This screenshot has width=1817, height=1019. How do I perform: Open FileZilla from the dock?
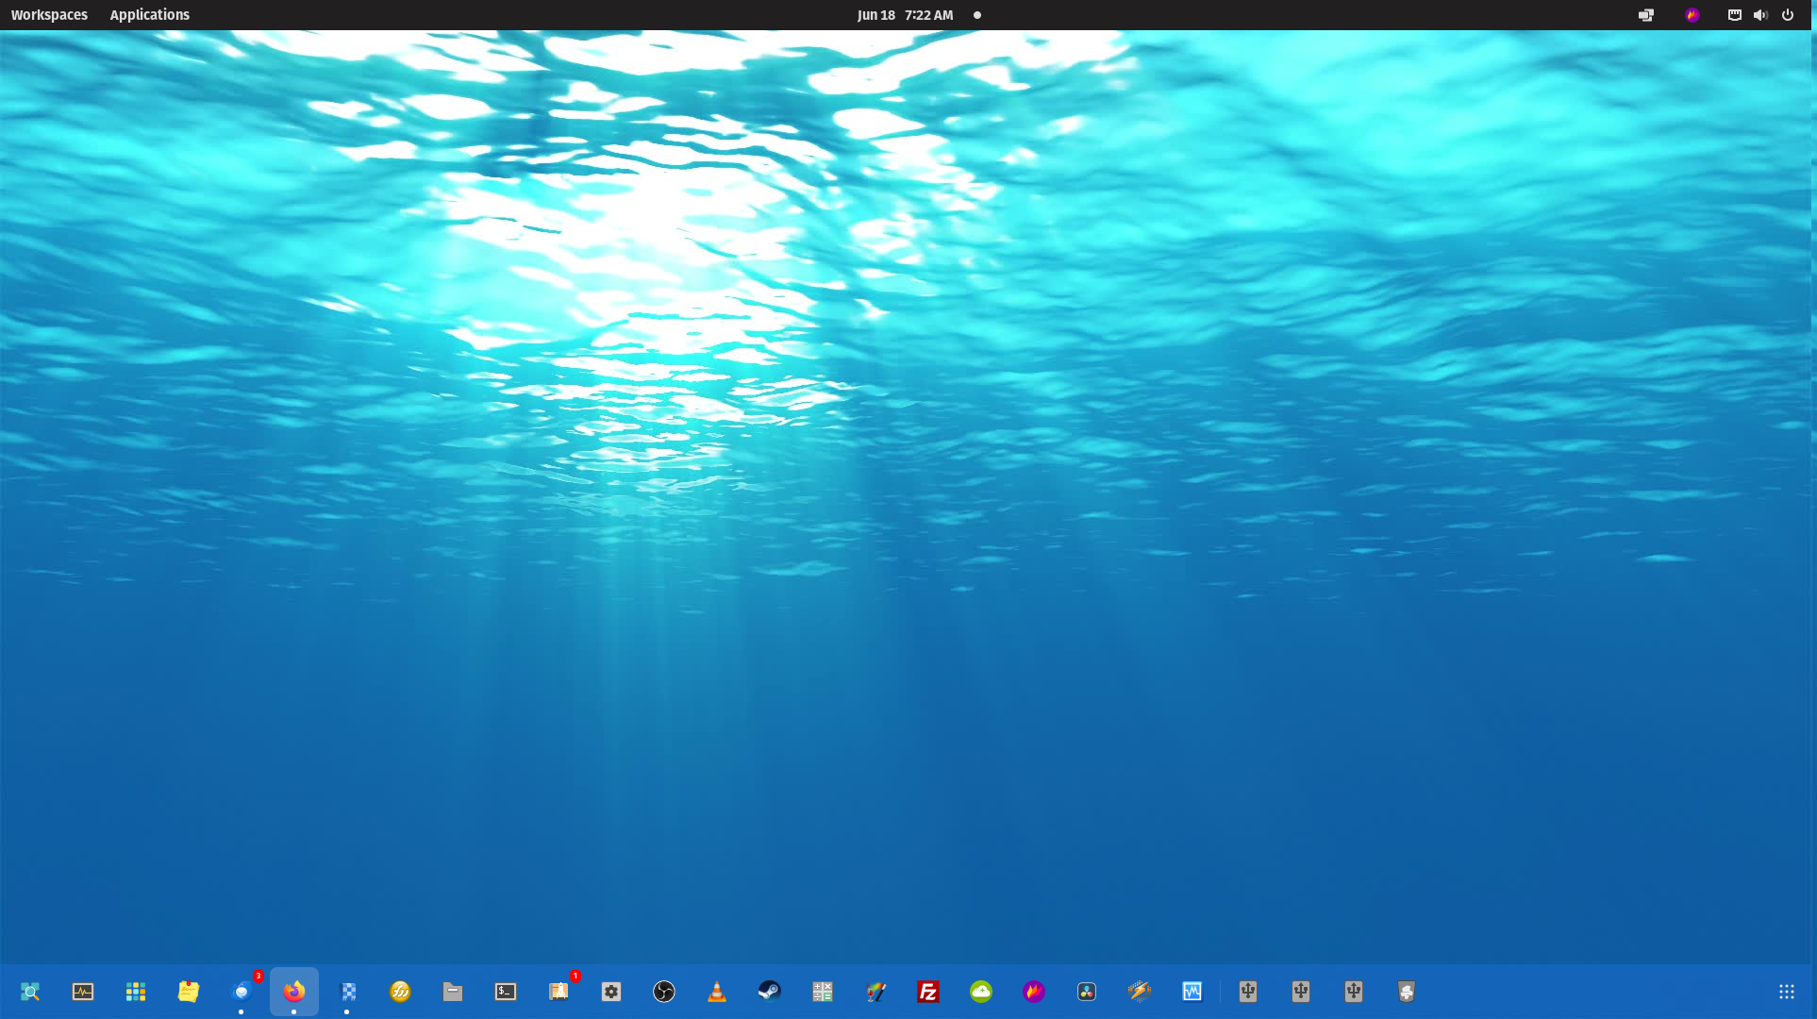click(928, 992)
